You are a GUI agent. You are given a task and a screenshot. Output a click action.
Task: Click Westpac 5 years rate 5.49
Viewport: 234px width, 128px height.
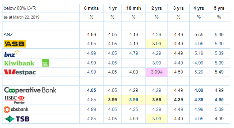pyautogui.click(x=219, y=72)
